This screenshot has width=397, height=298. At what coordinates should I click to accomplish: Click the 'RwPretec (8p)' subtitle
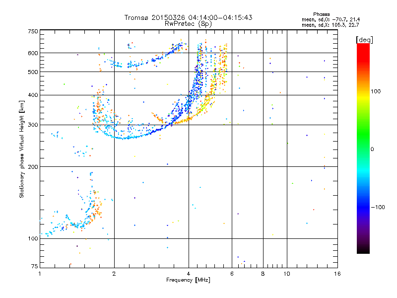188,24
